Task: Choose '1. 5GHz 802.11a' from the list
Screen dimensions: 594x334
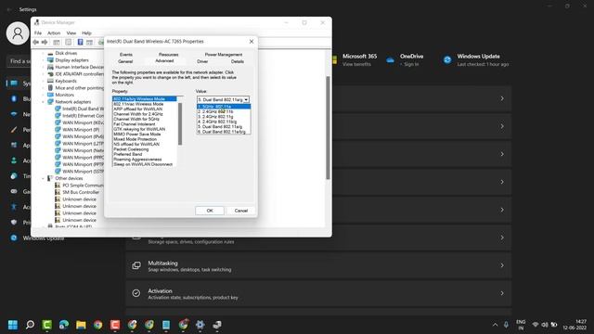Action: click(224, 107)
